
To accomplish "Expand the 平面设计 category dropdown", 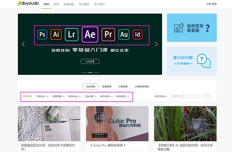I will pos(42,96).
